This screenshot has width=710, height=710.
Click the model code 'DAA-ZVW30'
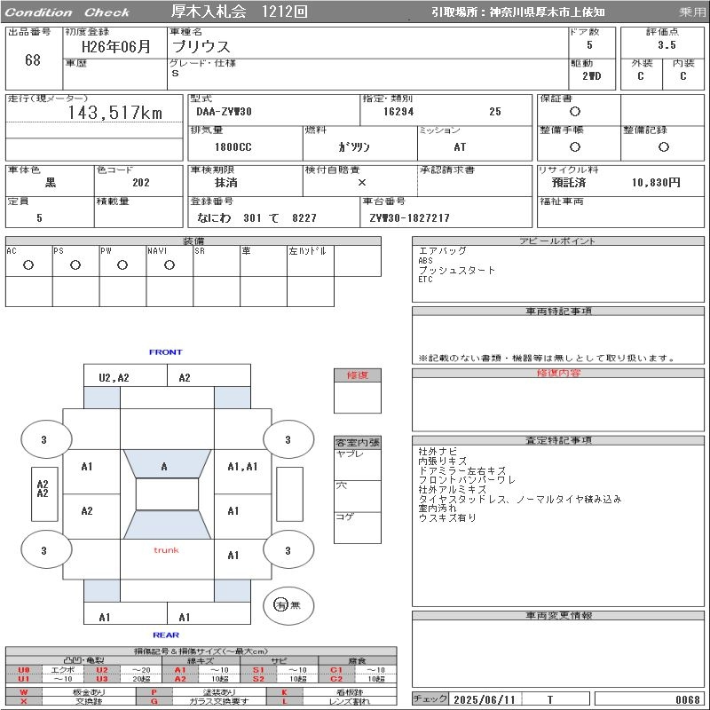(x=224, y=112)
